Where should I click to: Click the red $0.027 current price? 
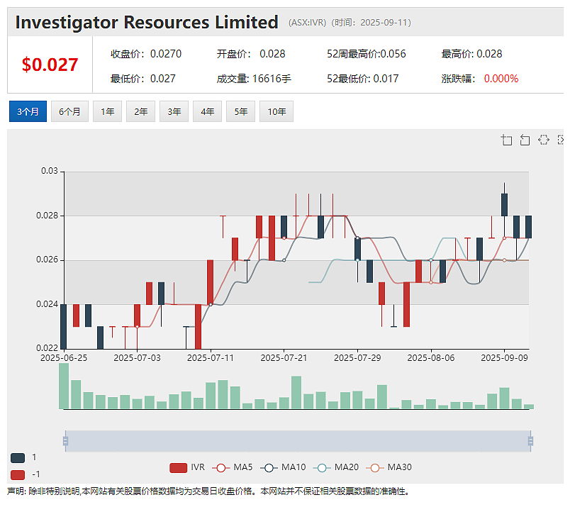pos(50,65)
